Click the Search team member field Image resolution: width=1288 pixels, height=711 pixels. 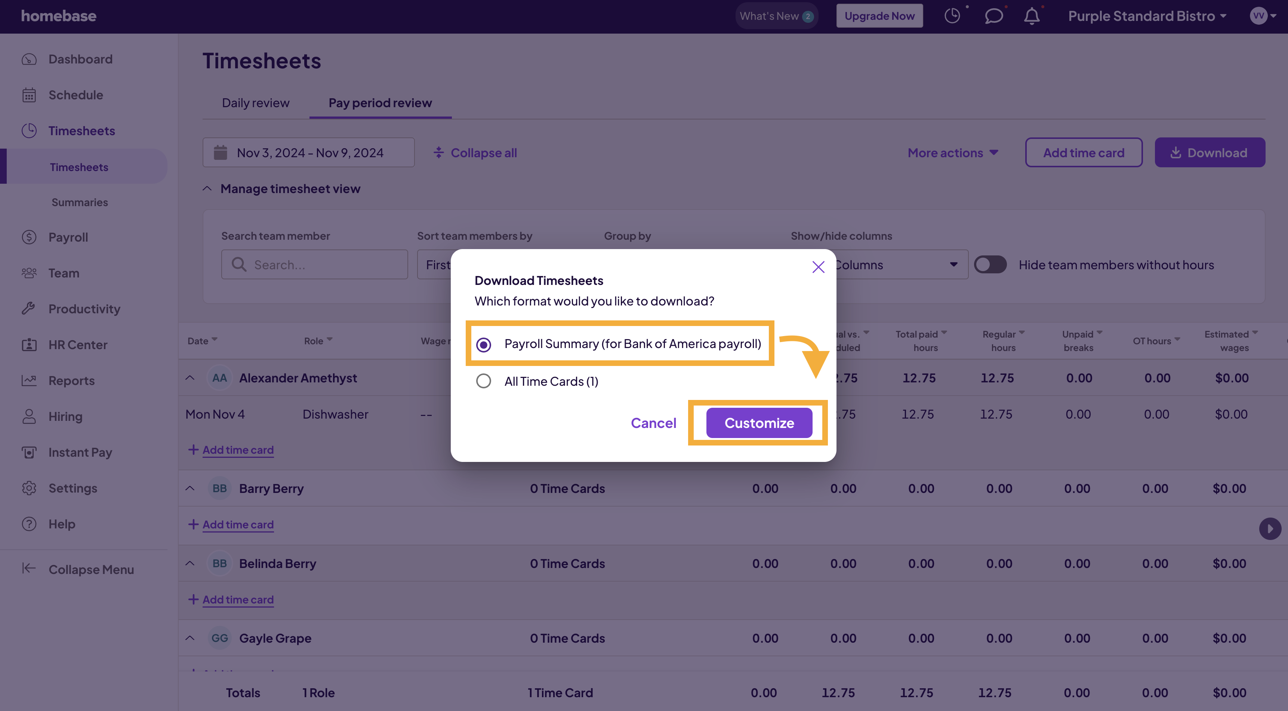pos(314,264)
